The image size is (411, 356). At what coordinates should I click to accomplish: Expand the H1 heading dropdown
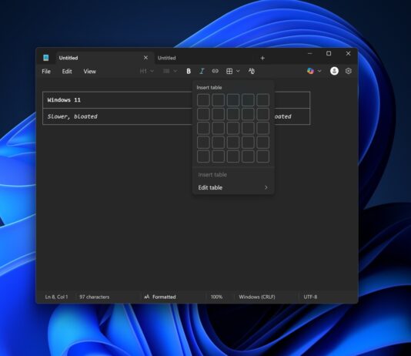152,71
